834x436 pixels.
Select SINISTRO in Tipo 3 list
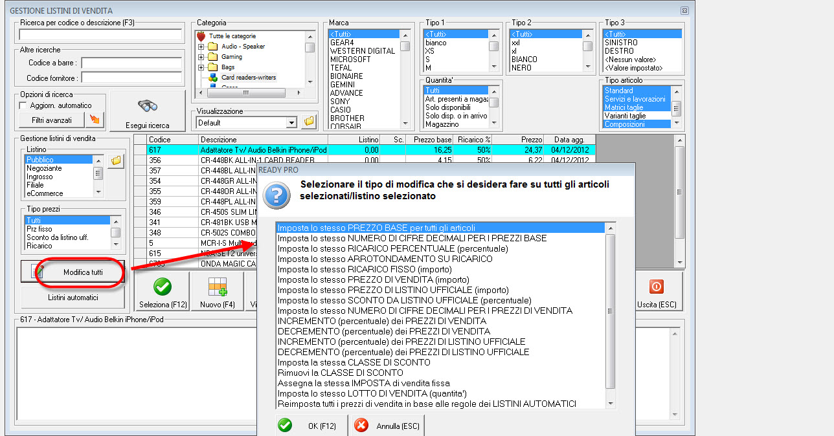point(642,42)
